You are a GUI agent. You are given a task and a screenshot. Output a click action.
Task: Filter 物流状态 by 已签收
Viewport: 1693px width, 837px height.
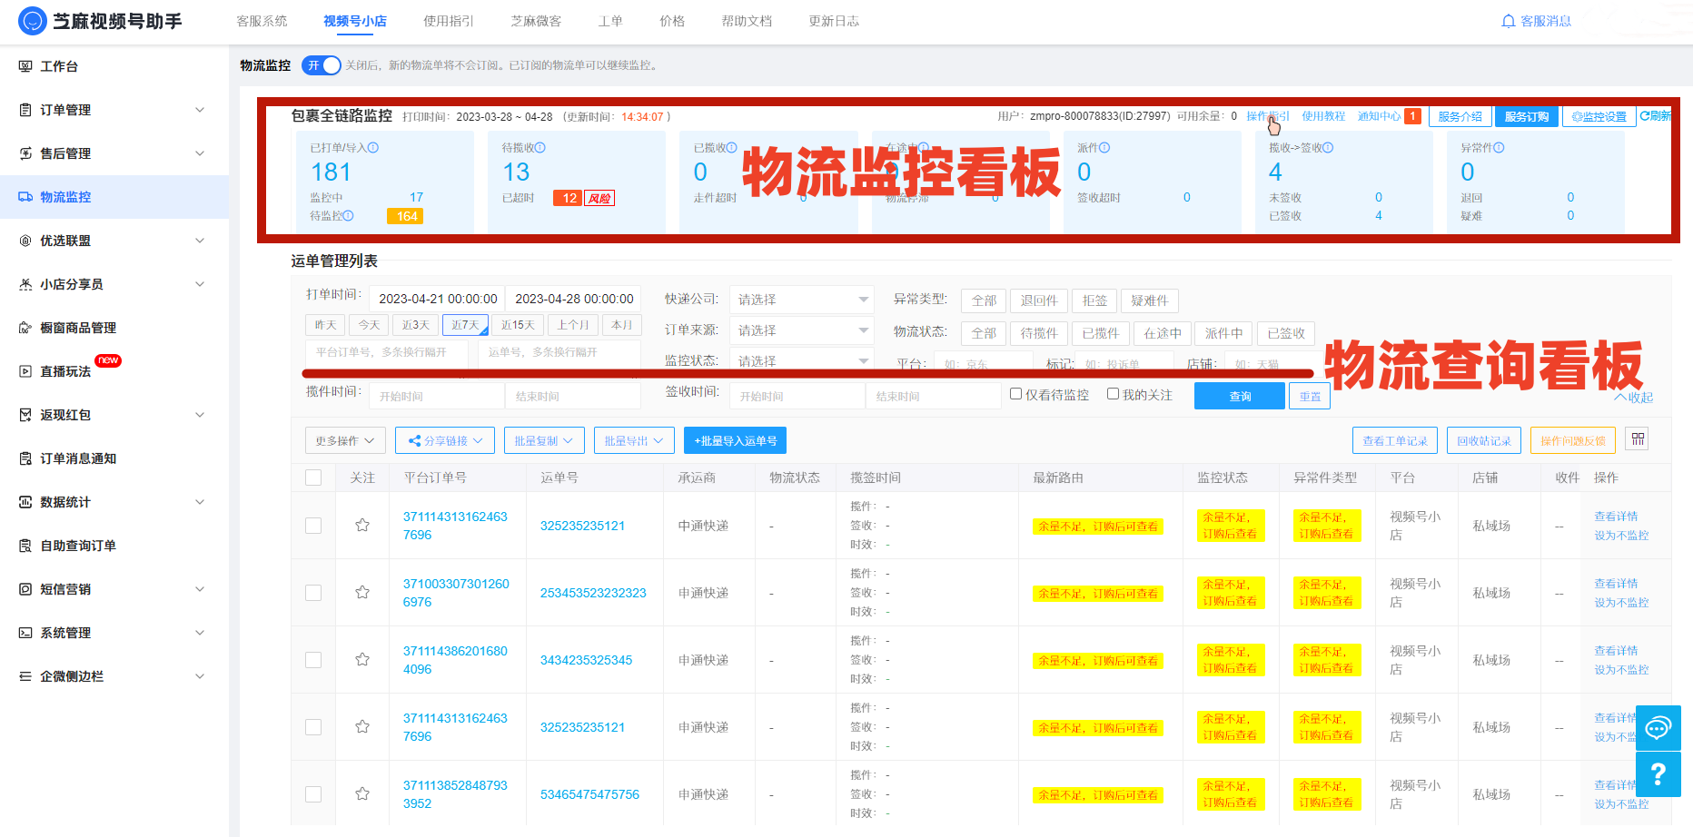[x=1286, y=333]
